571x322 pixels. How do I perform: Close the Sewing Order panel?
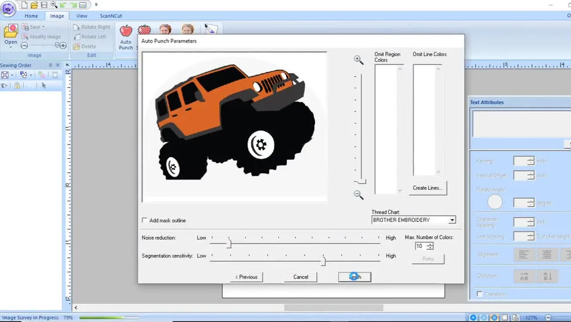pyautogui.click(x=58, y=65)
